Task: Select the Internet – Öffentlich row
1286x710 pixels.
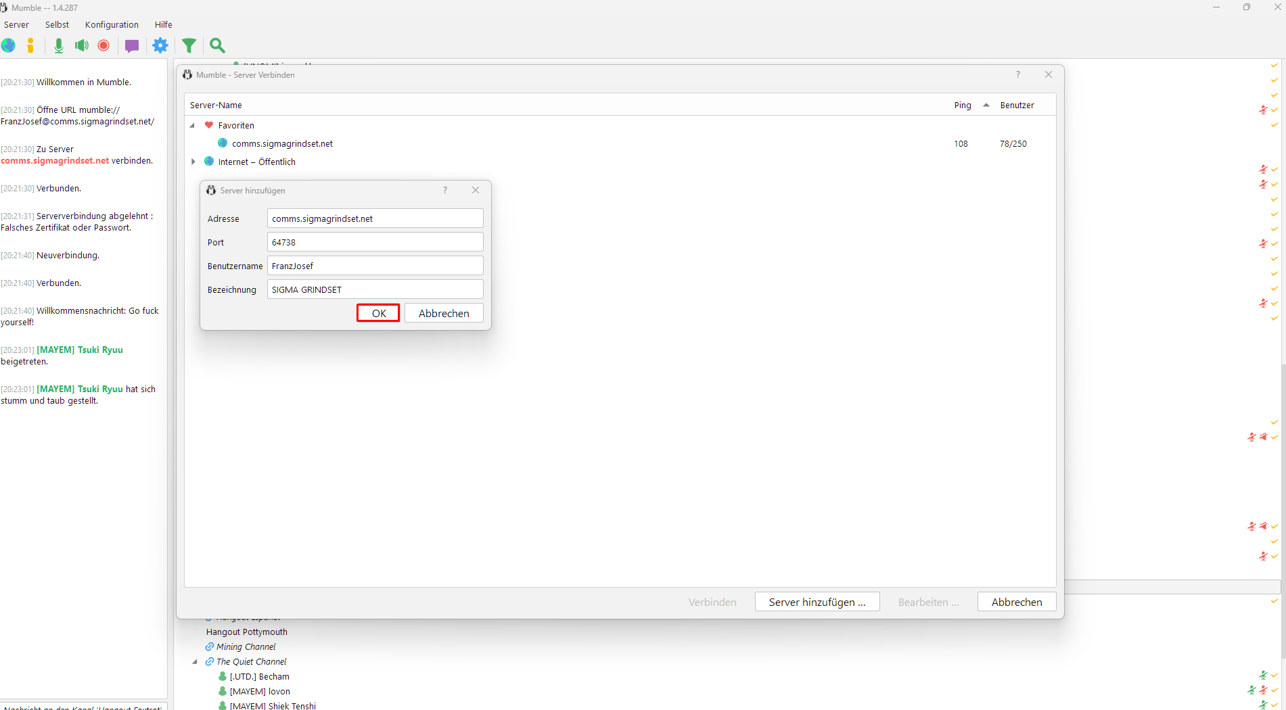Action: [x=620, y=162]
